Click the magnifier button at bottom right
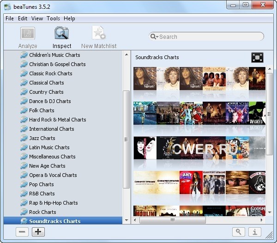The width and height of the screenshot is (277, 243). point(239,232)
